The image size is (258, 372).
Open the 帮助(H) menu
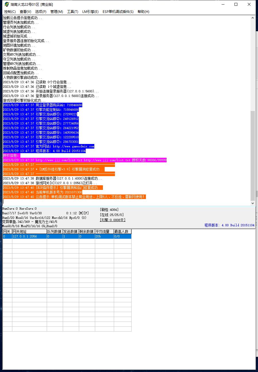pyautogui.click(x=143, y=12)
